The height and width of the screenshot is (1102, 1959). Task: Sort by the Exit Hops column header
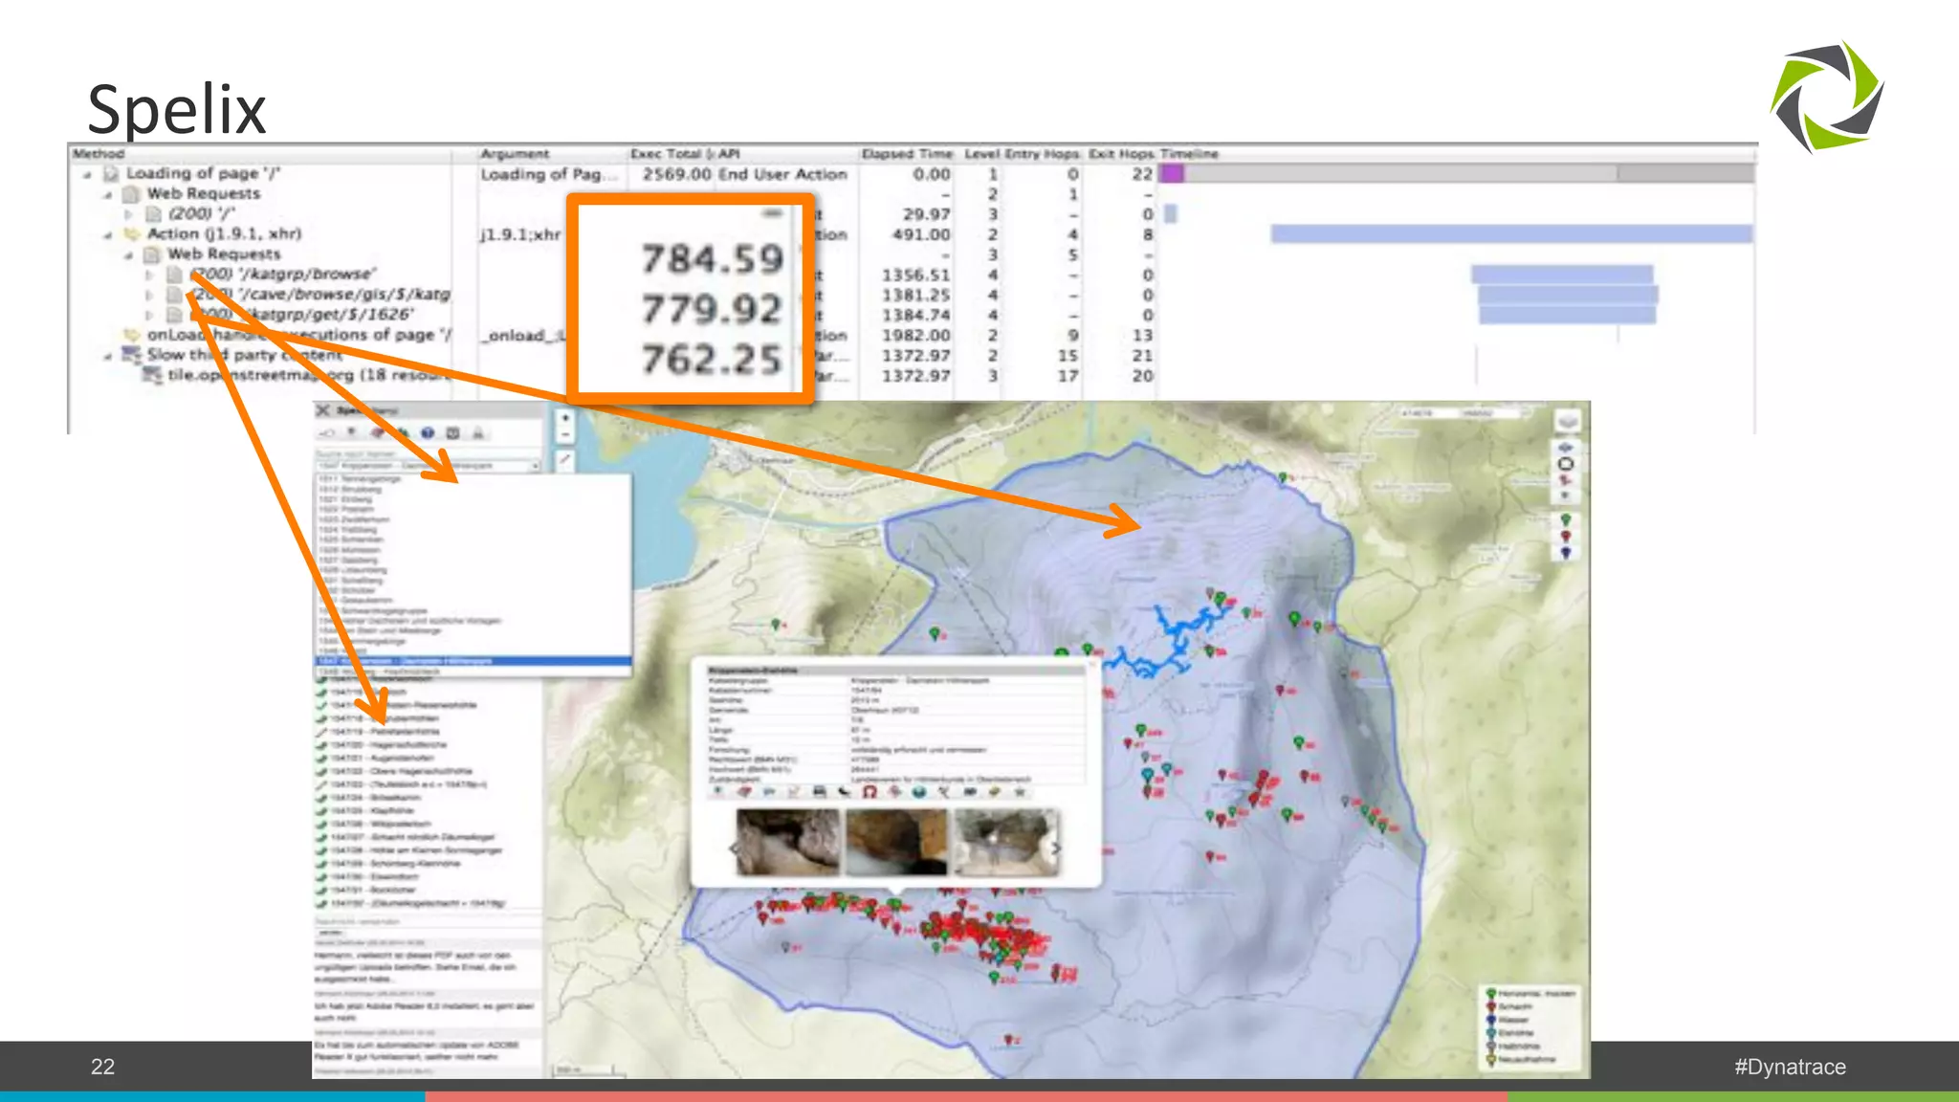[1121, 153]
